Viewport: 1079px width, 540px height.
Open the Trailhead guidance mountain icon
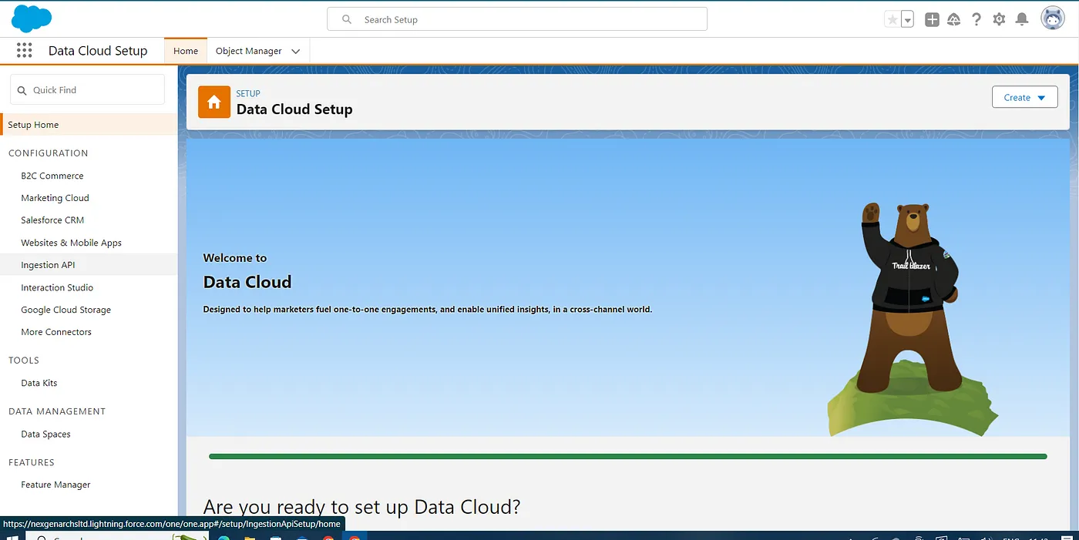pyautogui.click(x=954, y=20)
